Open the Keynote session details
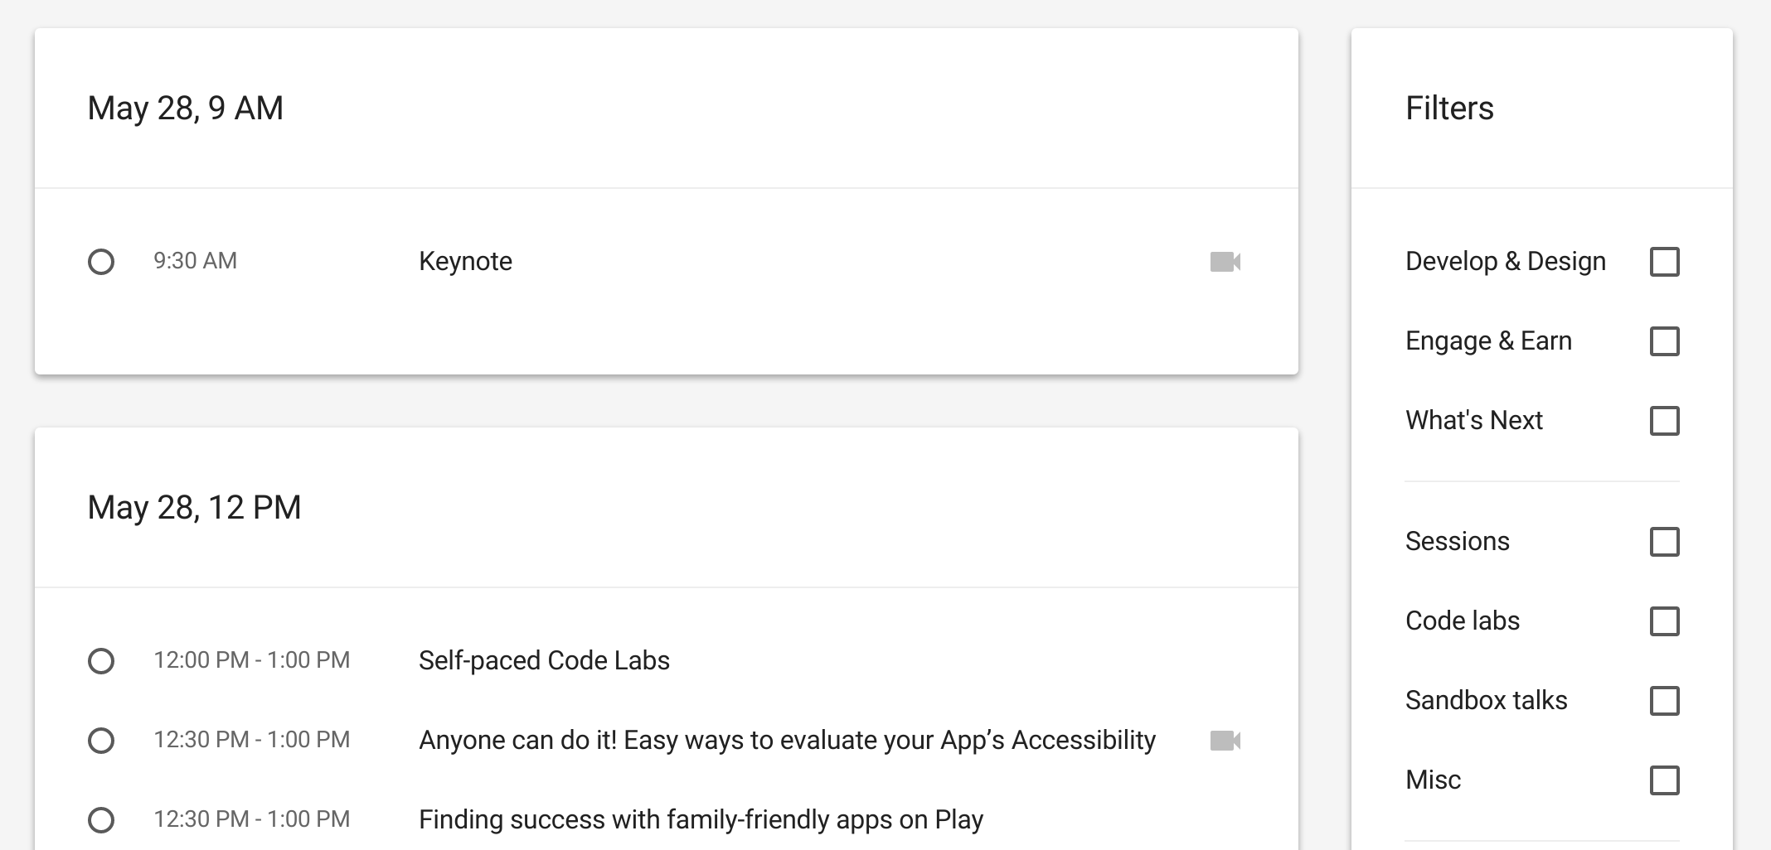 tap(465, 261)
